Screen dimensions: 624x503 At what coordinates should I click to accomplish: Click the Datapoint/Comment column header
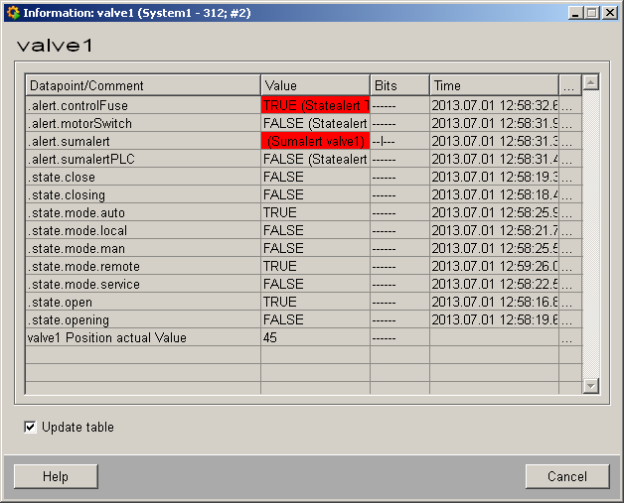point(143,85)
